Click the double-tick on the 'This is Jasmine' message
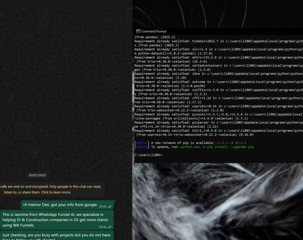The width and height of the screenshot is (303, 240). [x=110, y=227]
